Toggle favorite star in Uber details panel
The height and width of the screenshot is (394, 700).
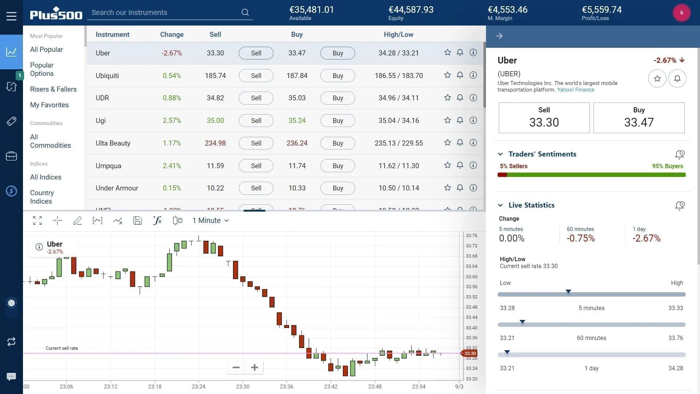click(657, 78)
